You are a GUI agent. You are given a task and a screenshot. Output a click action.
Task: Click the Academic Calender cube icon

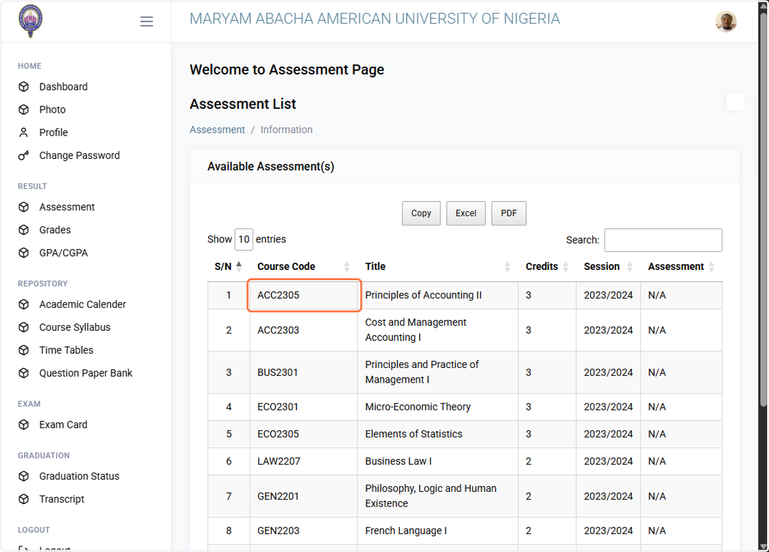[24, 305]
